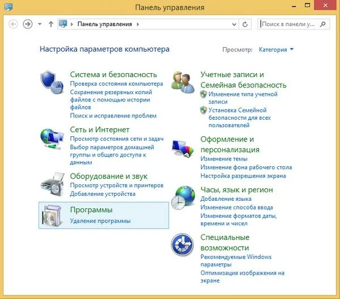Open Поиск и исправление проблем
This screenshot has height=299, width=340.
pyautogui.click(x=113, y=116)
